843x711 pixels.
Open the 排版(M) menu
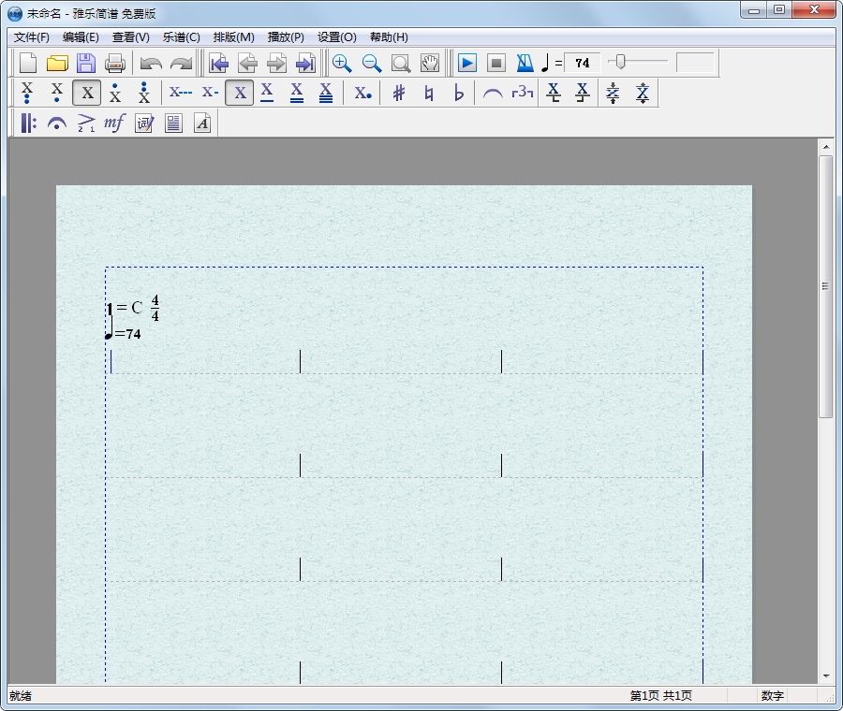(233, 37)
